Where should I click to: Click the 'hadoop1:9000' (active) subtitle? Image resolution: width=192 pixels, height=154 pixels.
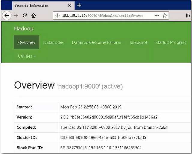coord(90,86)
